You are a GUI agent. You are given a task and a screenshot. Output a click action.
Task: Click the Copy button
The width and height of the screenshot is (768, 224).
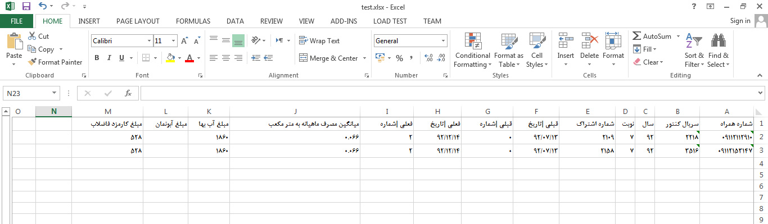41,49
